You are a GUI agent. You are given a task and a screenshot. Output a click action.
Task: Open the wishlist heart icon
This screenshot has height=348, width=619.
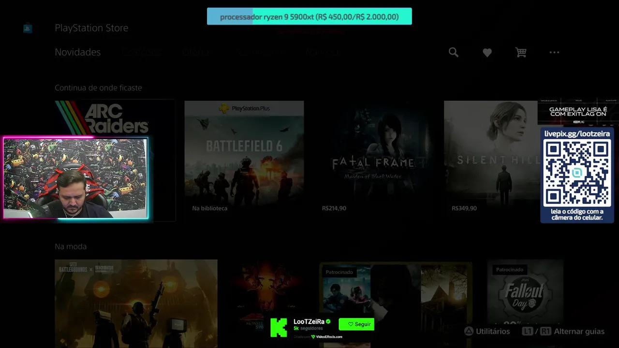pyautogui.click(x=487, y=53)
